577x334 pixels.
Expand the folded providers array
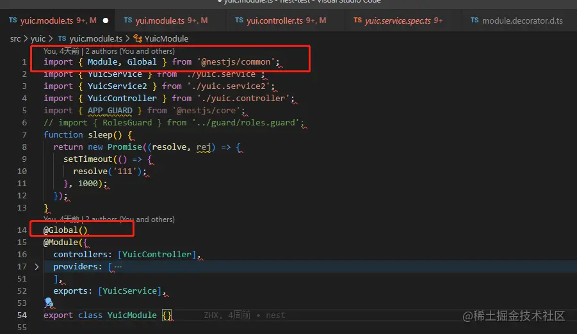[x=37, y=267]
